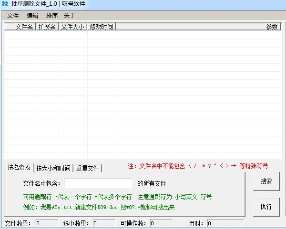Viewport: 286px width, 229px height.
Task: Select the 重复文件 tab
Action: (x=87, y=168)
